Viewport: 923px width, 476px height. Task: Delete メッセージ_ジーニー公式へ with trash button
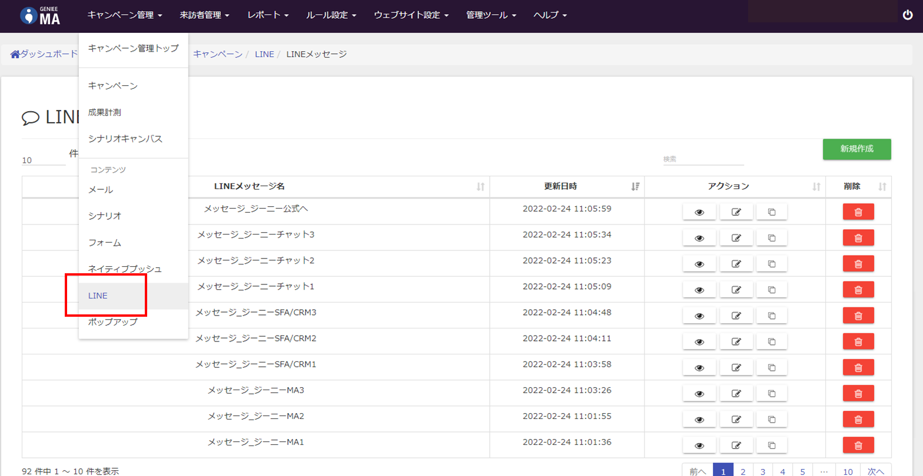click(858, 212)
